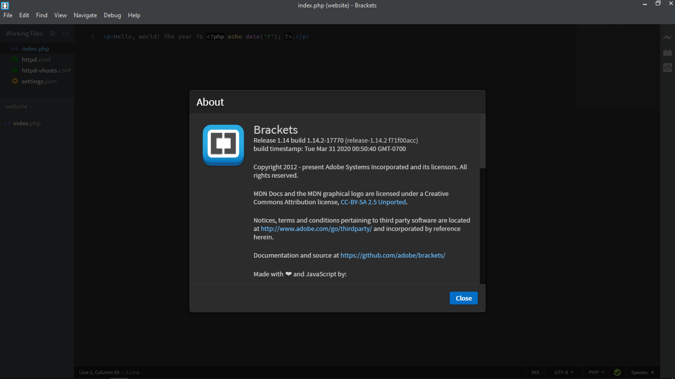Click the gear icon beside httpd.conf
Viewport: 675px width, 379px height.
(x=15, y=60)
